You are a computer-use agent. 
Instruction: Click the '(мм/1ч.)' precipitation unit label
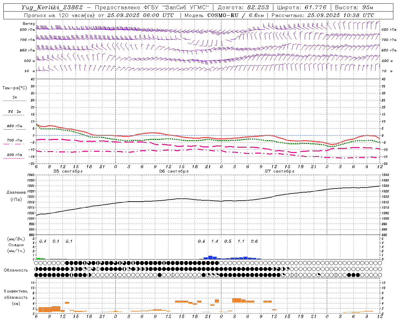click(16, 251)
